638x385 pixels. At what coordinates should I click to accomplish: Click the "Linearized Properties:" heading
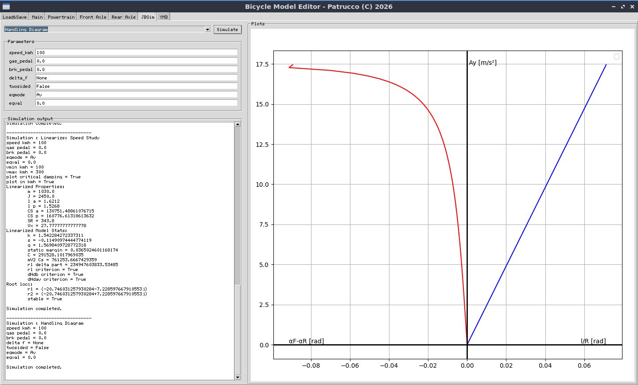[x=35, y=187]
